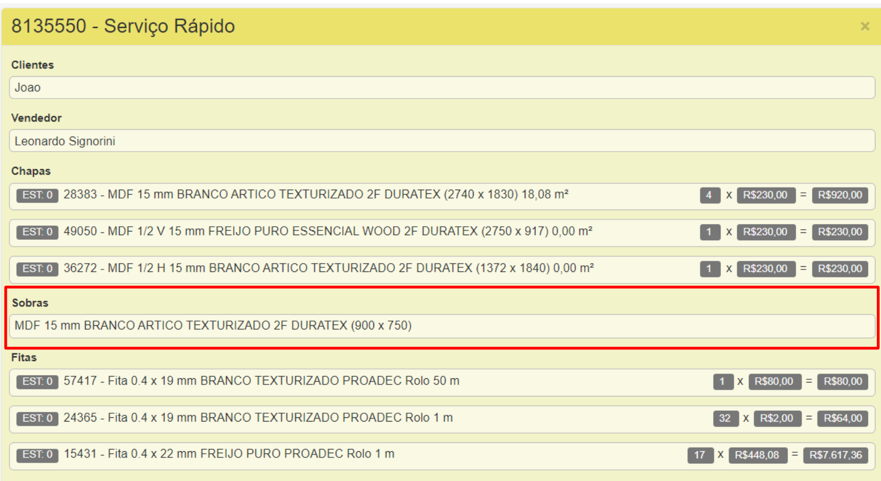This screenshot has width=881, height=481.
Task: Click quantity 1 in the 57417 row
Action: coord(723,382)
